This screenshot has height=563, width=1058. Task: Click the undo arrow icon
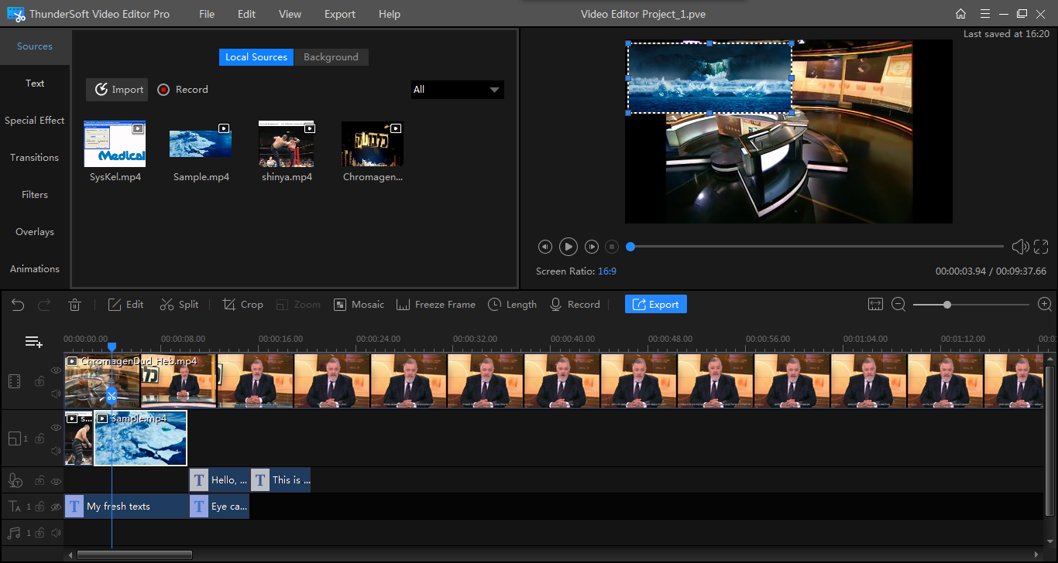pos(18,305)
